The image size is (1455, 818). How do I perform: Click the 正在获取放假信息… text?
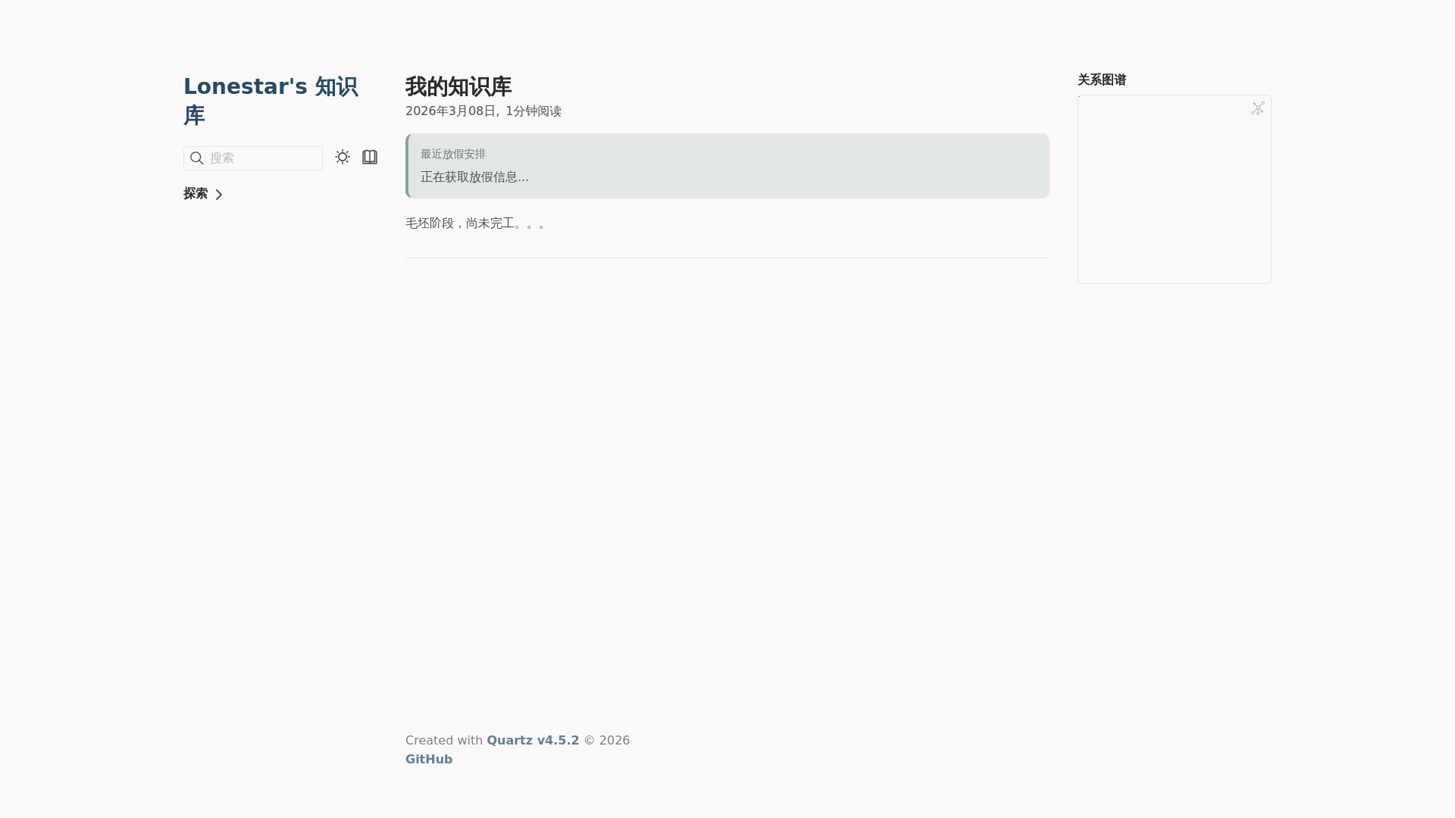click(x=475, y=177)
